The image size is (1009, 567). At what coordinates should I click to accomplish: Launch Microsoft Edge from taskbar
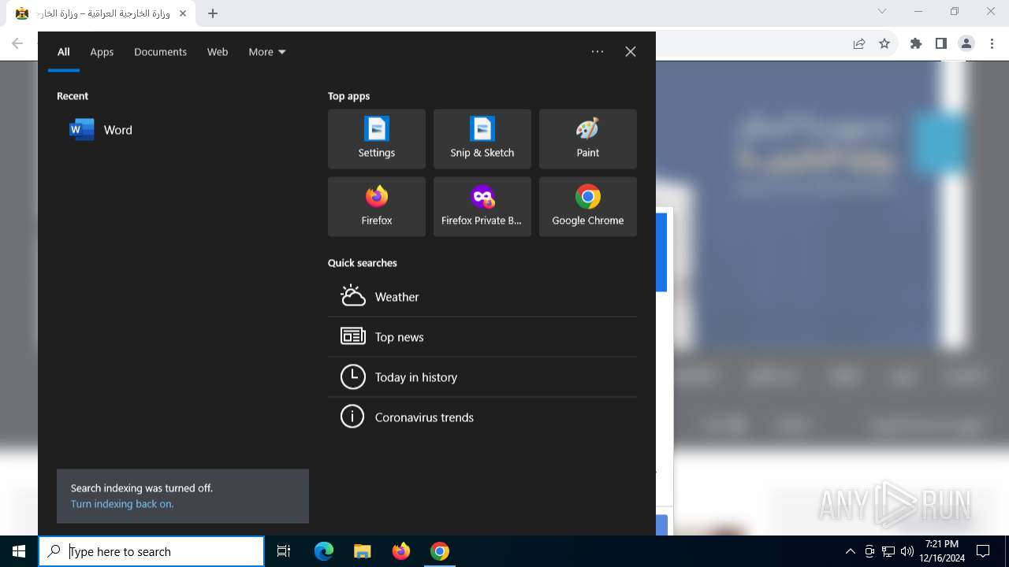coord(324,551)
